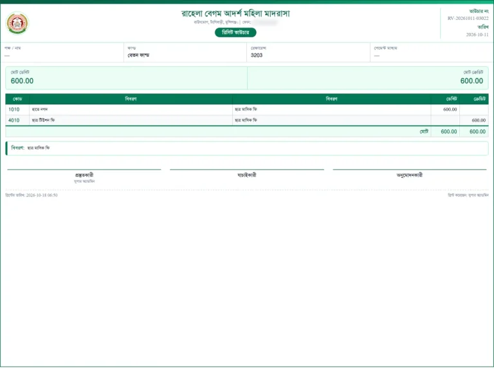This screenshot has height=369, width=494.
Task: Select the voucher date 2026-10-11
Action: [477, 35]
